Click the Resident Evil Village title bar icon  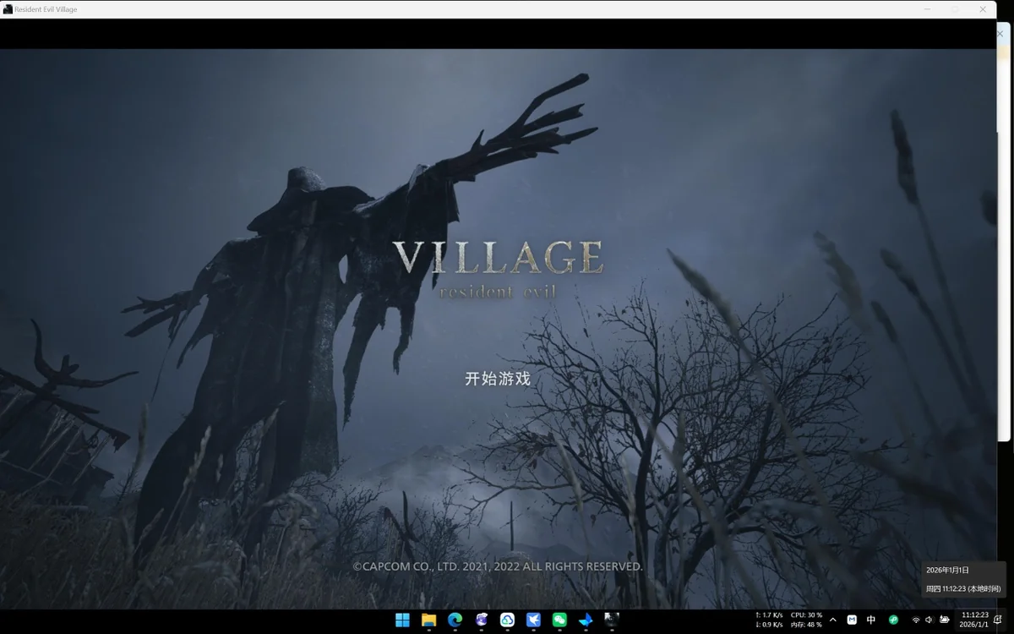tap(8, 8)
